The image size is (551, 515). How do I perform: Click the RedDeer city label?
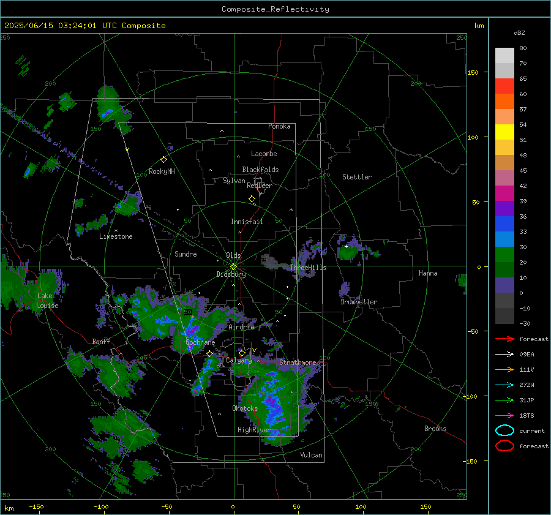[x=260, y=186]
